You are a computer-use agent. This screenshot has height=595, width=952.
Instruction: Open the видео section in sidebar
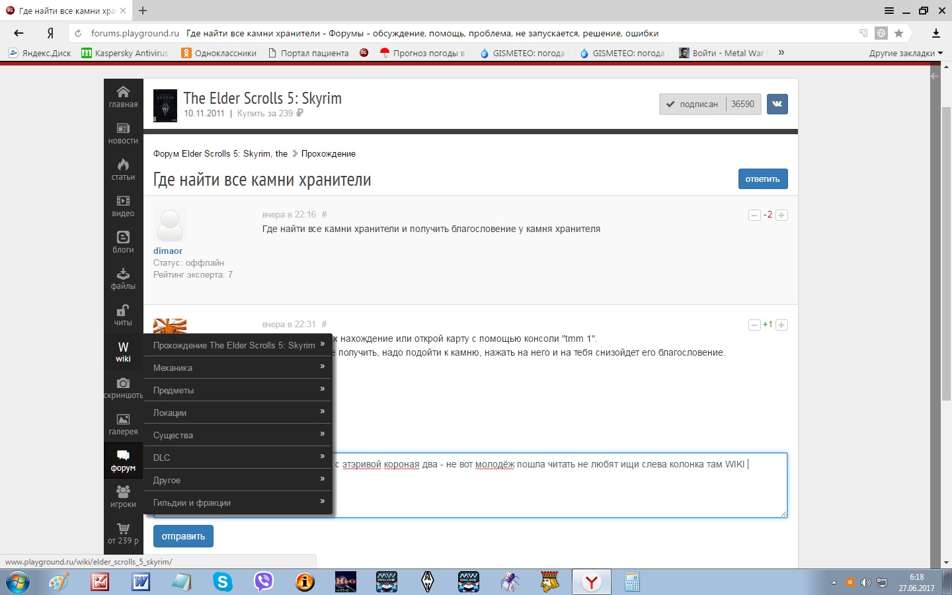click(x=123, y=206)
